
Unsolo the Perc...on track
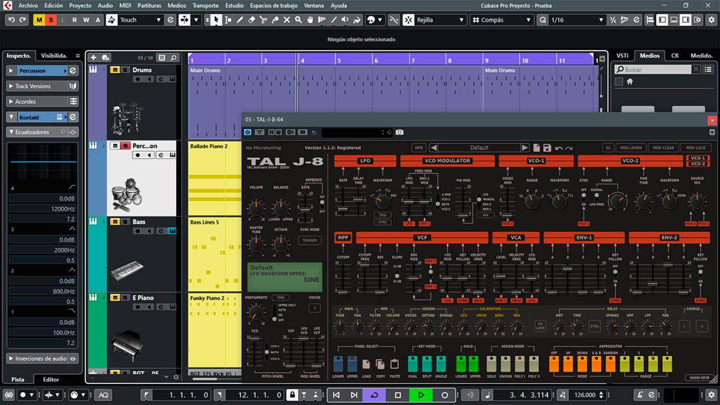pos(125,146)
